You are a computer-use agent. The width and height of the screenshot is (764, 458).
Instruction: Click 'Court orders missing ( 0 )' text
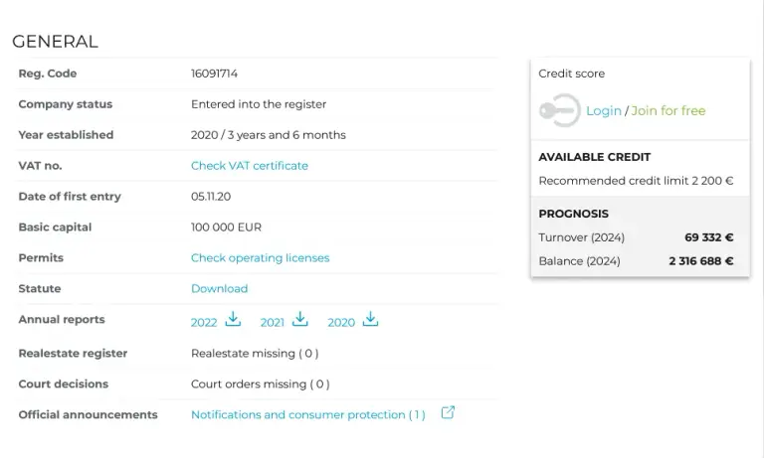pyautogui.click(x=261, y=384)
